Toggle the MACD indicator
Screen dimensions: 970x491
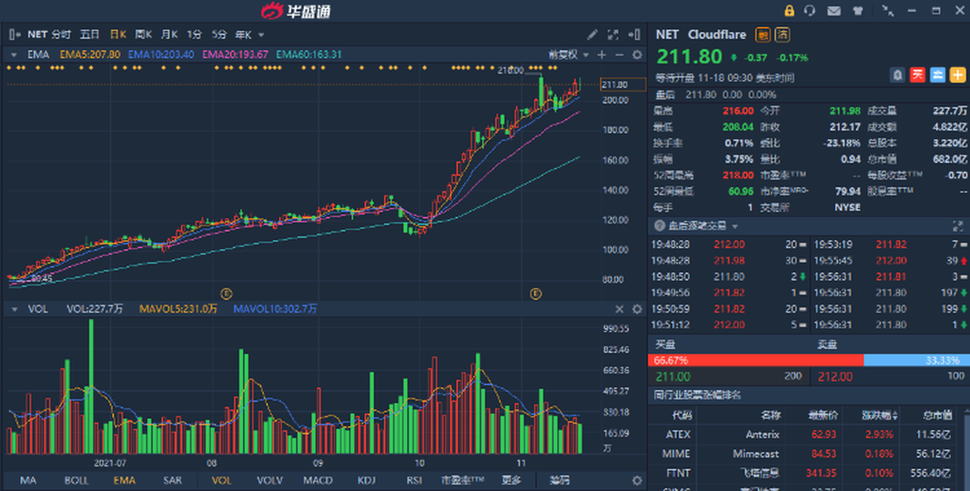click(x=318, y=480)
